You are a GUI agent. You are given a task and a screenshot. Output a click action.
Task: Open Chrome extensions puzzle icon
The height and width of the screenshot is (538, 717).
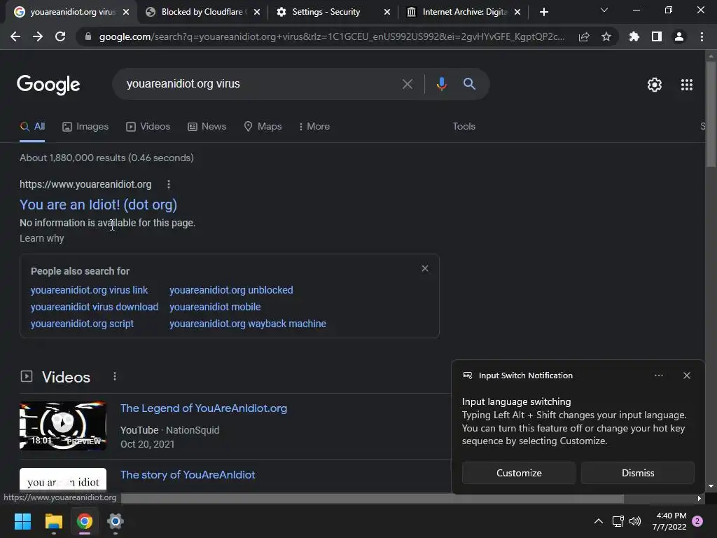pyautogui.click(x=634, y=36)
